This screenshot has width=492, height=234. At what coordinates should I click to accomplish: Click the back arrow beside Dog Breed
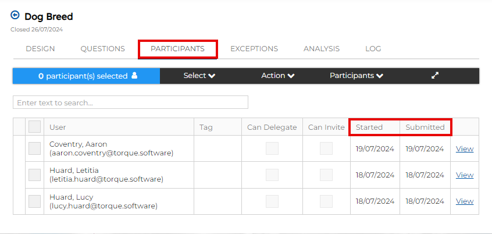[x=15, y=16]
